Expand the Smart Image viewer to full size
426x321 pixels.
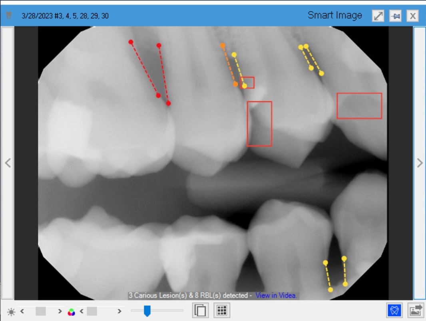tap(378, 16)
